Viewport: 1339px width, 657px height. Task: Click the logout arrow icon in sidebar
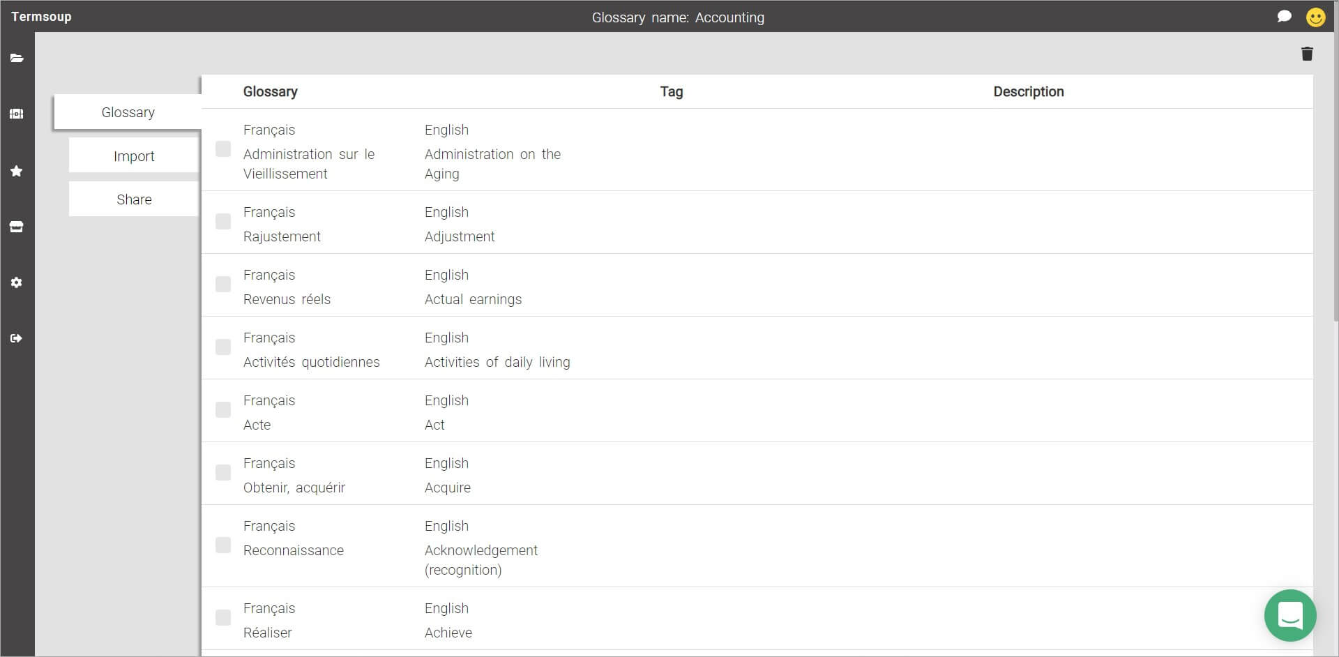click(x=17, y=338)
